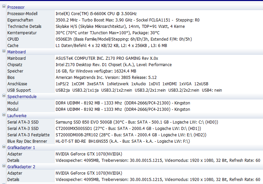
Task: Click the Serial ATA-3 Festplatte label
Action: click(28, 135)
